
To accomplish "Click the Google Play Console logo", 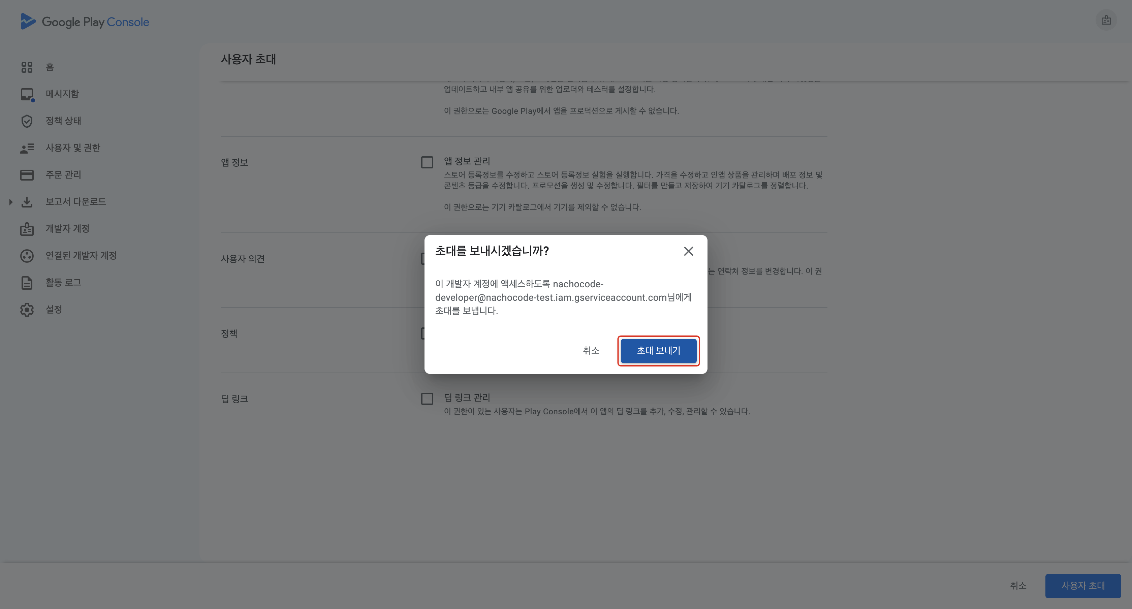I will coord(84,22).
